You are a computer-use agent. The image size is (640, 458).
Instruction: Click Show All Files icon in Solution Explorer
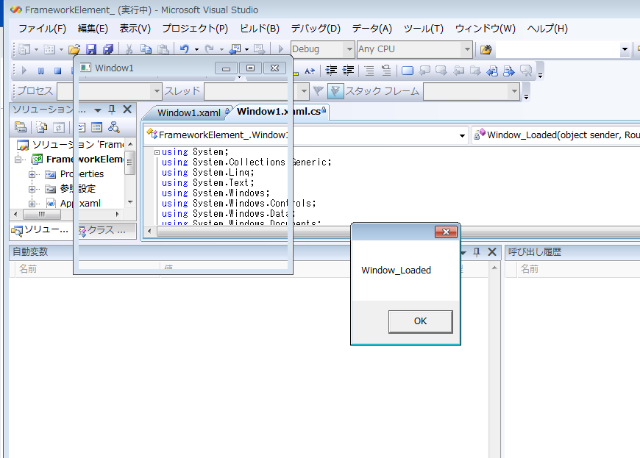click(x=42, y=127)
